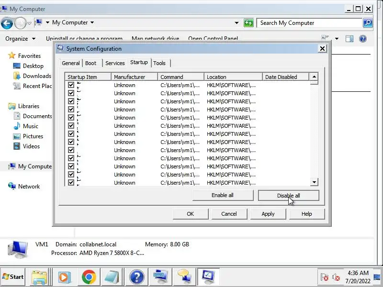Image resolution: width=383 pixels, height=287 pixels.
Task: Click the change view icon in toolbar
Action: click(325, 38)
